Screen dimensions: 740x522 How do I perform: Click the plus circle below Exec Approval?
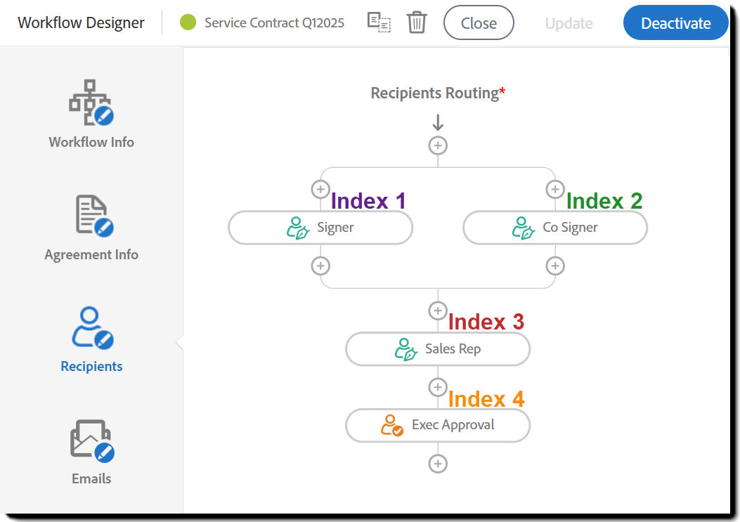(x=437, y=464)
